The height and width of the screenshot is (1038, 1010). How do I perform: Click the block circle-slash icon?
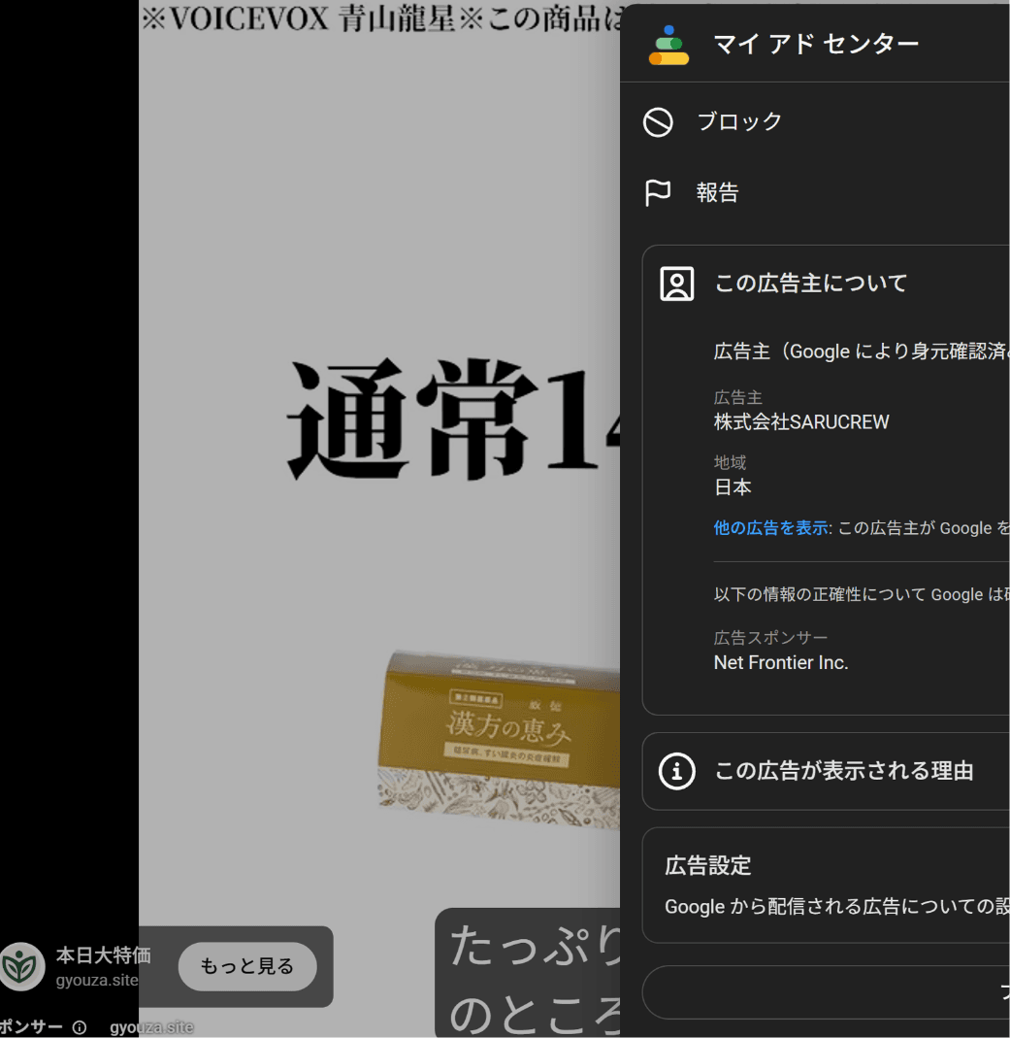point(658,122)
